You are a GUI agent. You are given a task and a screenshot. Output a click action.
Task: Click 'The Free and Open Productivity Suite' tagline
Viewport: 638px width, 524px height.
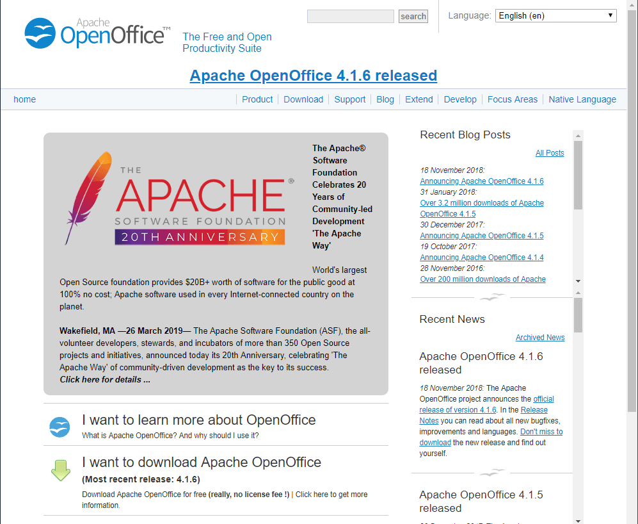(x=227, y=42)
